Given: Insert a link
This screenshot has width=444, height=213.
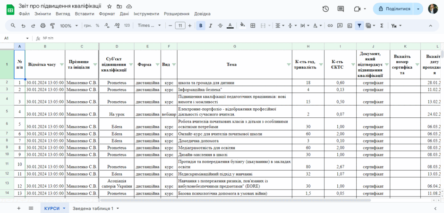Looking at the screenshot, I should click(x=330, y=26).
